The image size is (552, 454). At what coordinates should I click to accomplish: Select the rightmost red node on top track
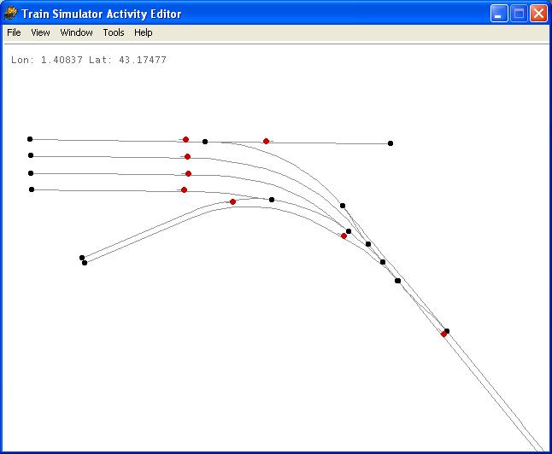(266, 141)
